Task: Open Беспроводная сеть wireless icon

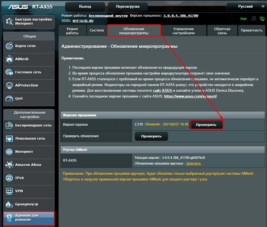Action: (x=9, y=125)
